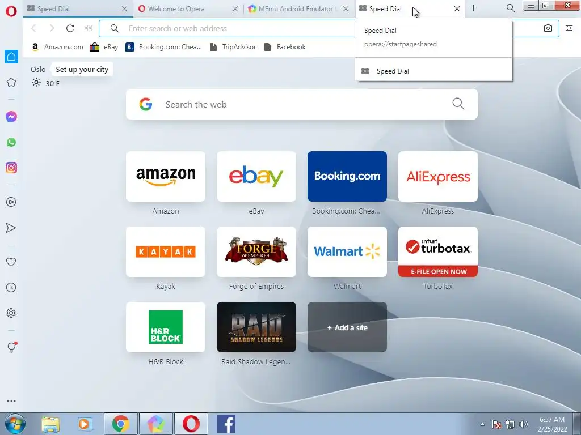Open the lightbulb tips icon in the sidebar
Image resolution: width=581 pixels, height=435 pixels.
[11, 347]
